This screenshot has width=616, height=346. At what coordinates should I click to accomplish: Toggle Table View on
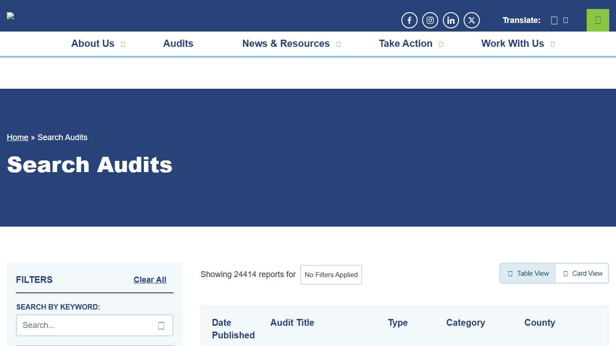click(527, 273)
